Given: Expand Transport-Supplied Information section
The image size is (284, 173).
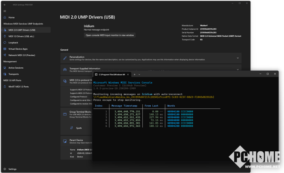Looking at the screenshot, I should [237, 69].
